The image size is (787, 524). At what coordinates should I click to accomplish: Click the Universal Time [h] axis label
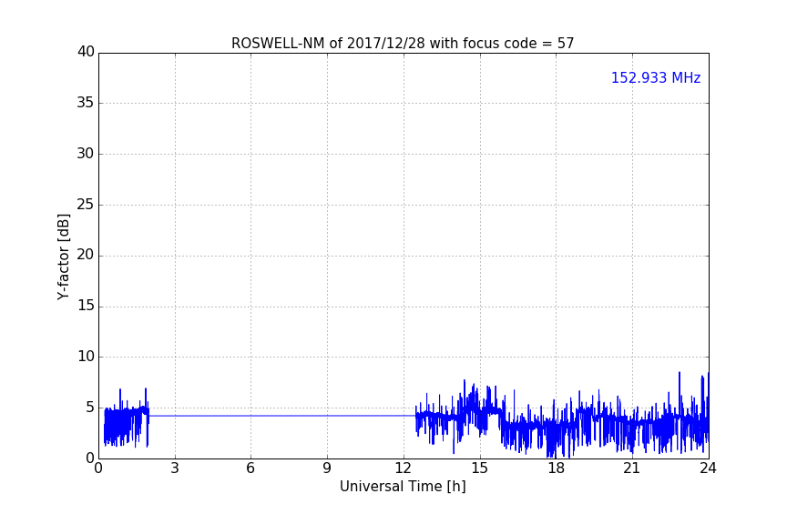pos(403,487)
